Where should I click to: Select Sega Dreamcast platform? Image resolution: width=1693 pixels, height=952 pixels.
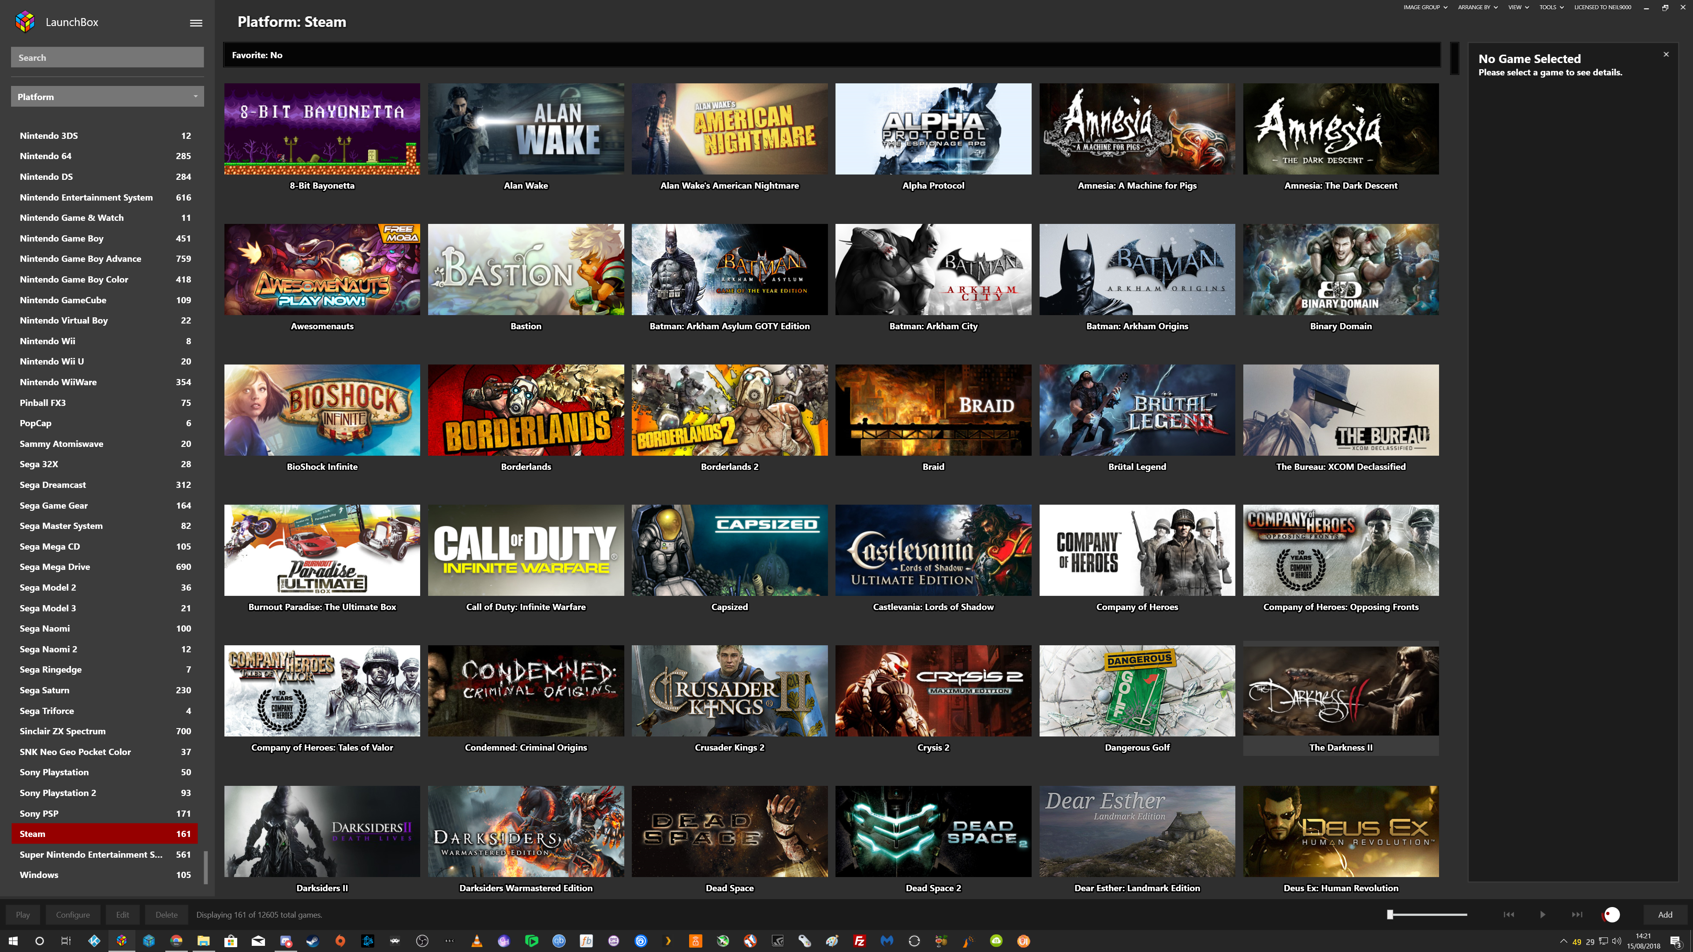pos(104,484)
